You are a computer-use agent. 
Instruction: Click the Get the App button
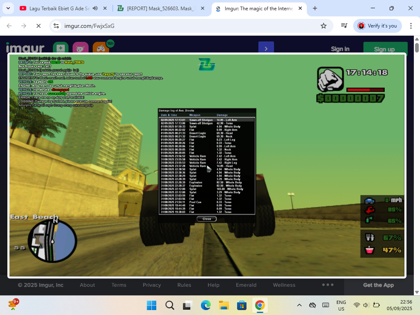point(379,285)
